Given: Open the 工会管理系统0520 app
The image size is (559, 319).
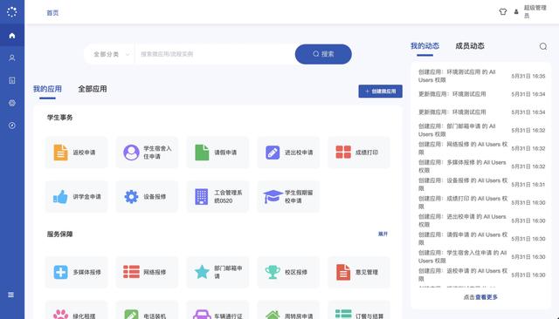Looking at the screenshot, I should [x=217, y=196].
